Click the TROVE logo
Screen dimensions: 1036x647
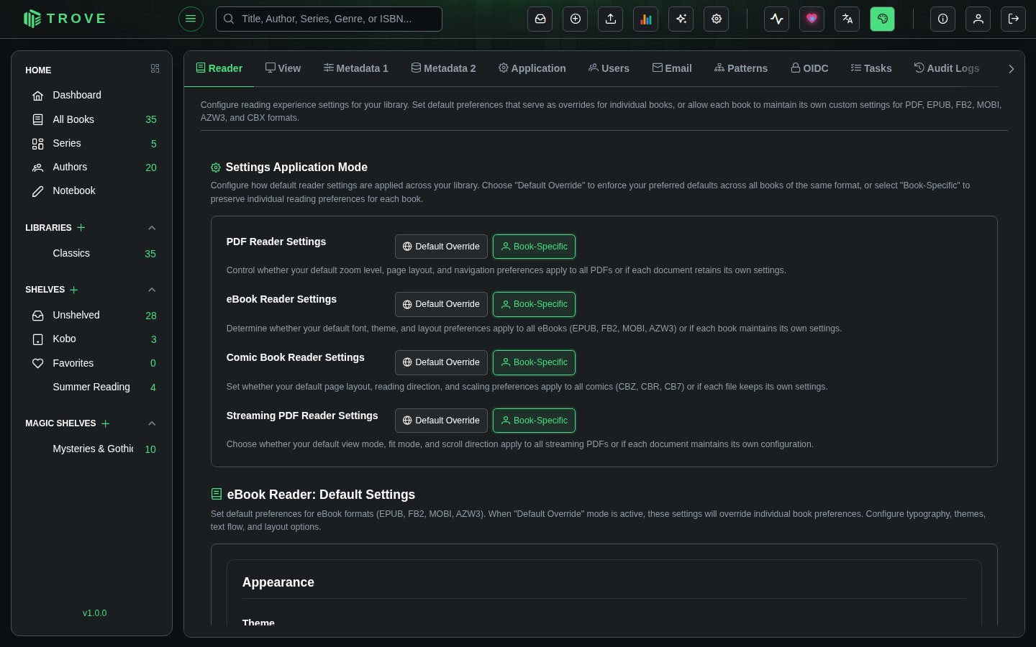pyautogui.click(x=65, y=19)
